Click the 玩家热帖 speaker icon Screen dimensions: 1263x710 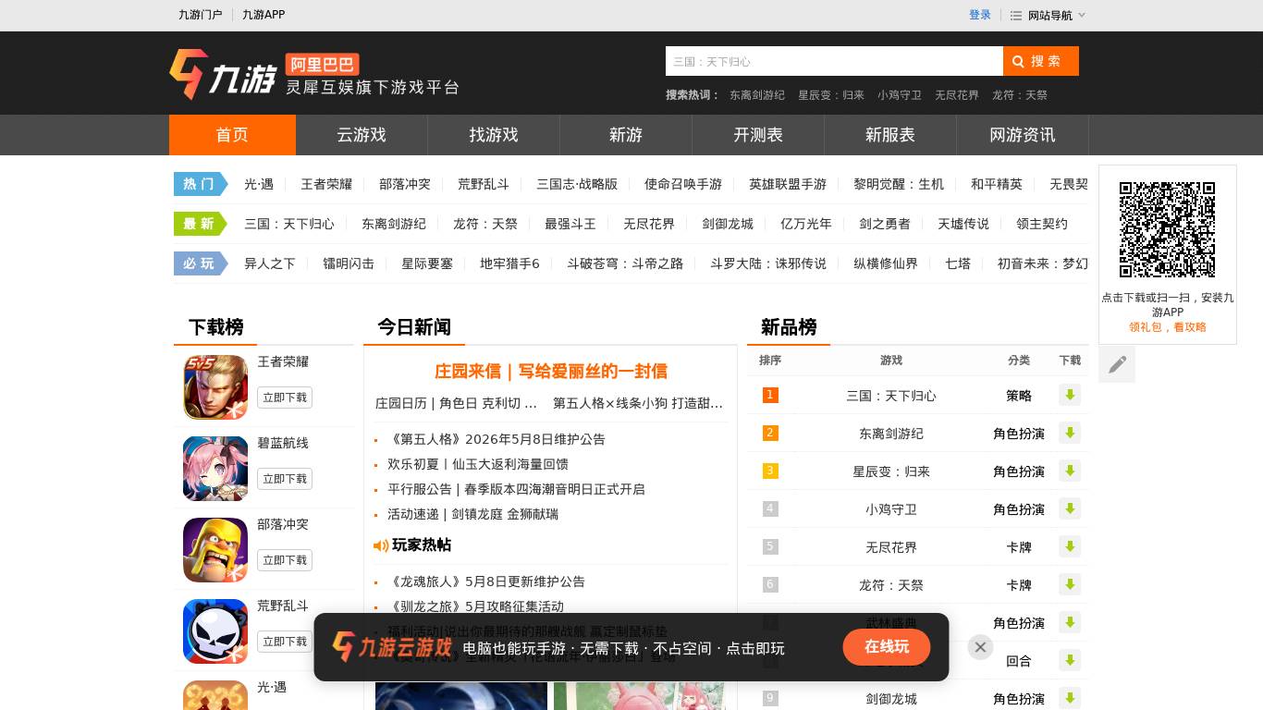[380, 546]
